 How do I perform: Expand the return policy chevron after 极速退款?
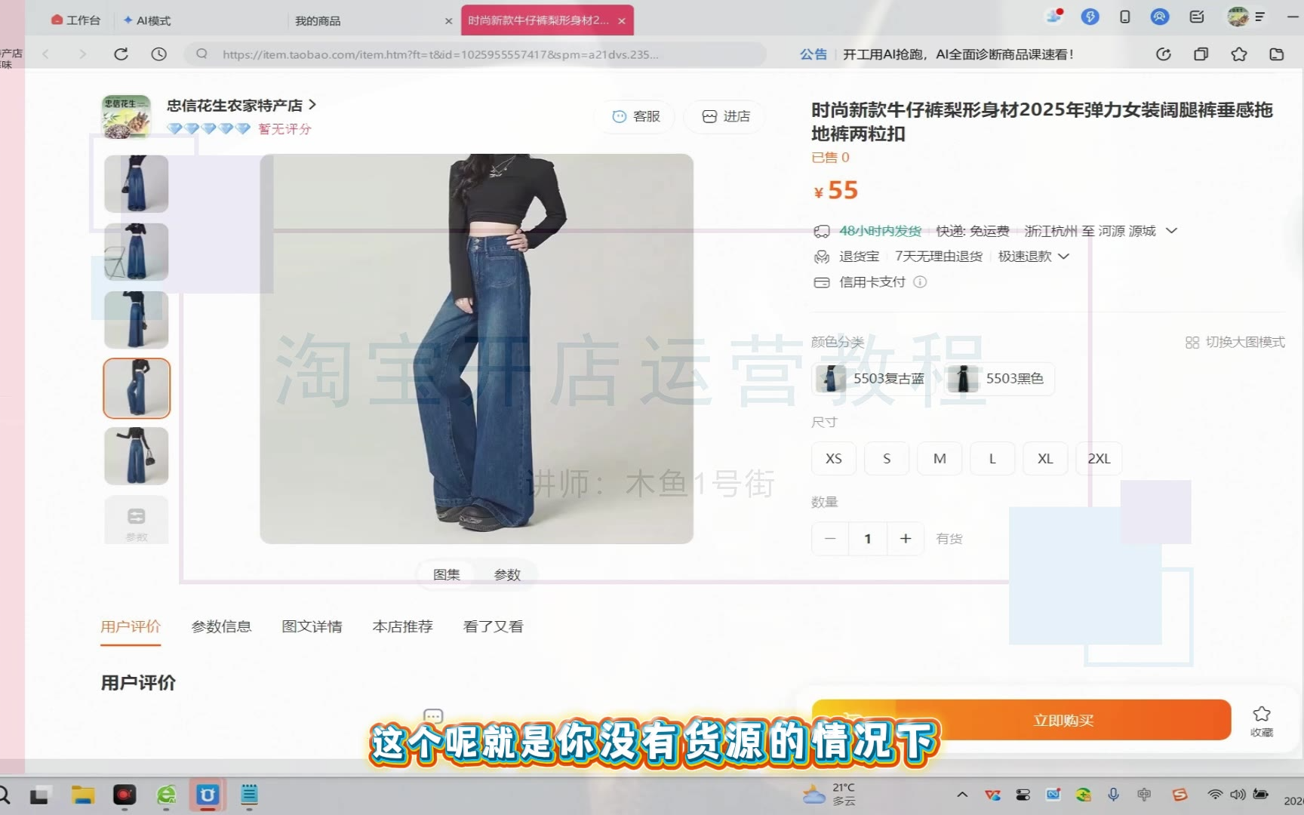tap(1064, 257)
